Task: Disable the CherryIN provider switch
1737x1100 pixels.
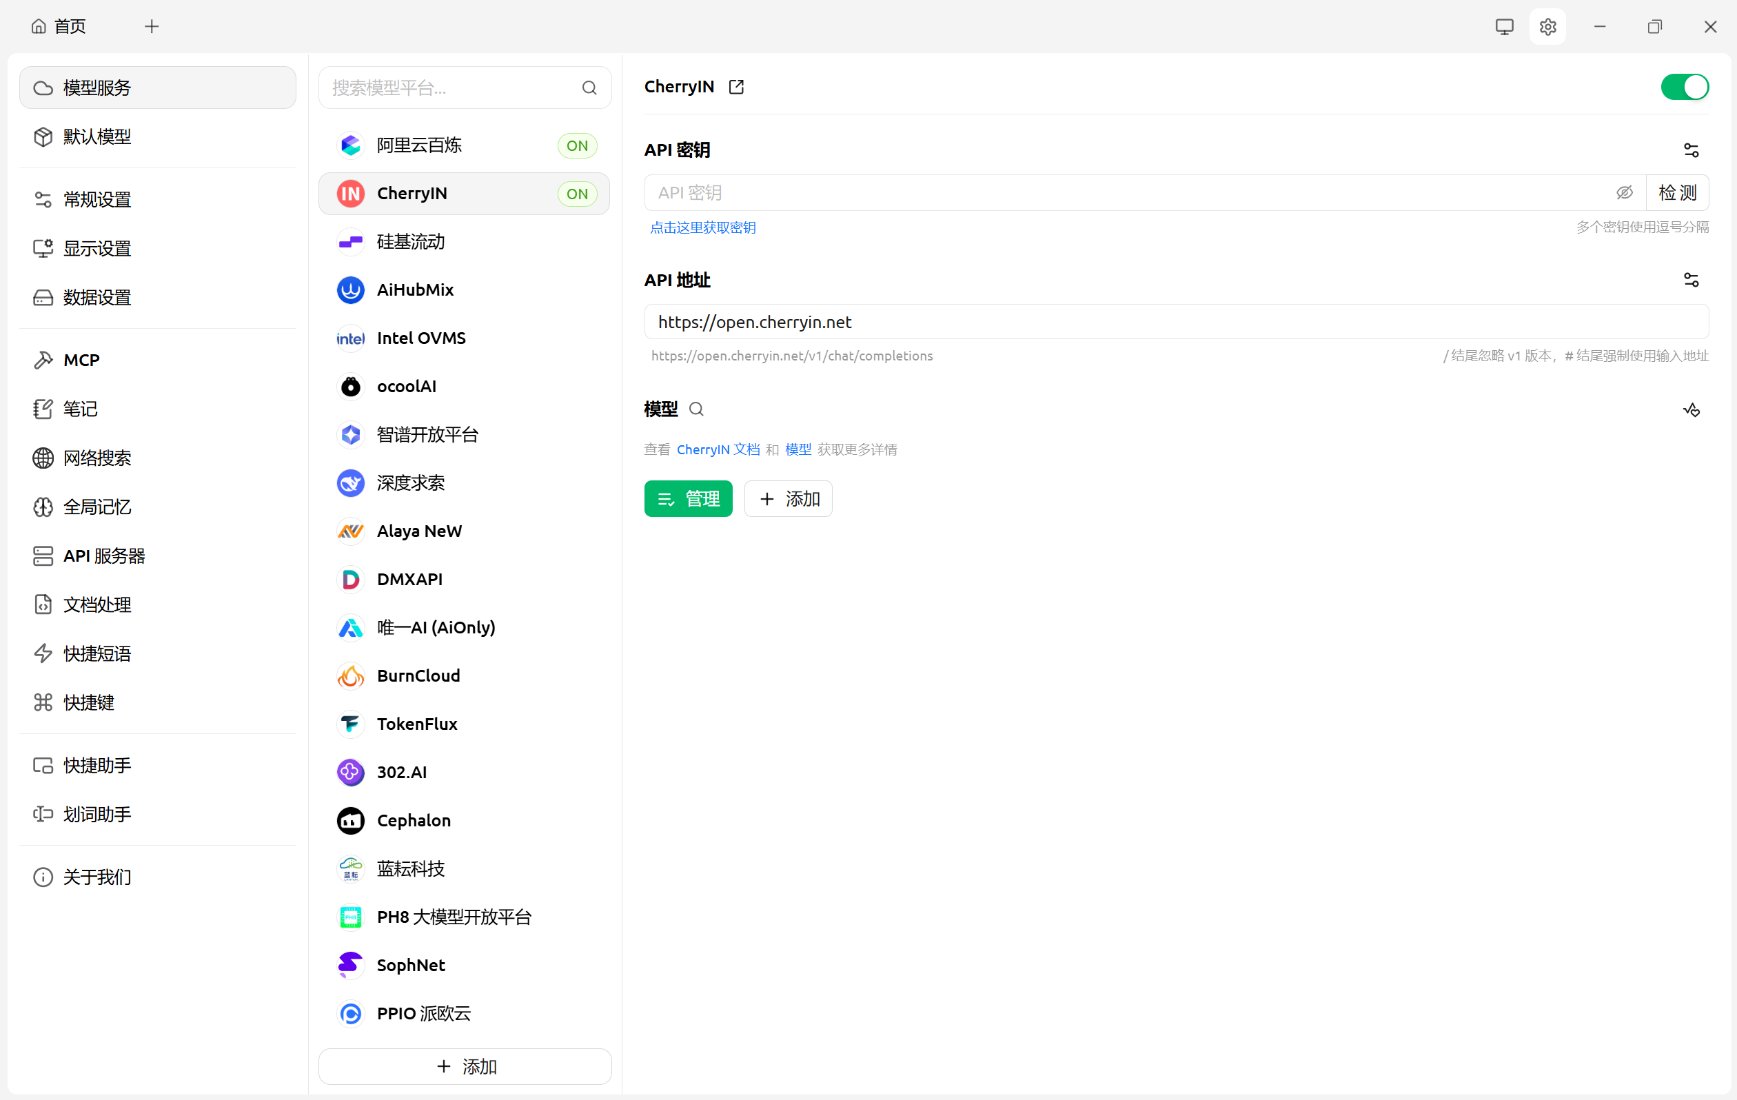Action: tap(1685, 88)
